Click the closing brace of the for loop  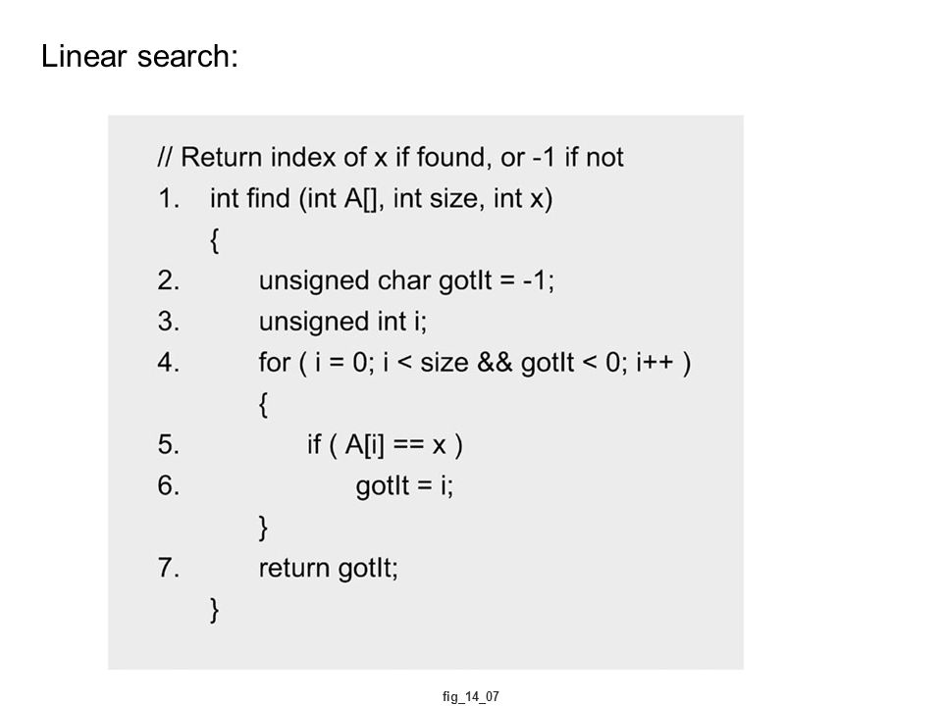click(x=263, y=528)
